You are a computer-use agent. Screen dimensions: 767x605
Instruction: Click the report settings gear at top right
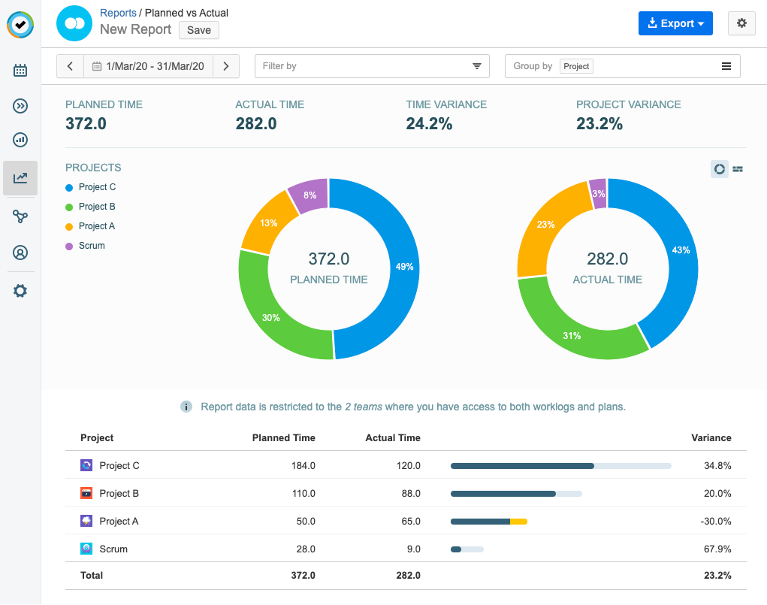coord(741,23)
